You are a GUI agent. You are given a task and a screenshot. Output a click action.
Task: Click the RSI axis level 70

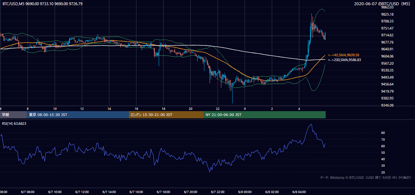[x=383, y=139]
